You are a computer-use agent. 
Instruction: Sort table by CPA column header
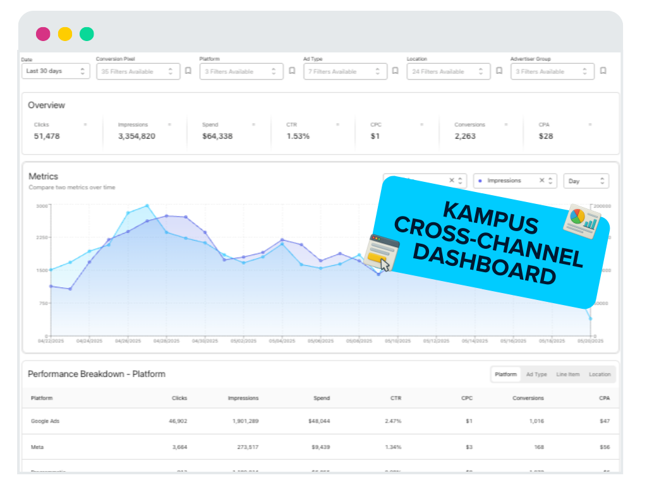pos(605,398)
